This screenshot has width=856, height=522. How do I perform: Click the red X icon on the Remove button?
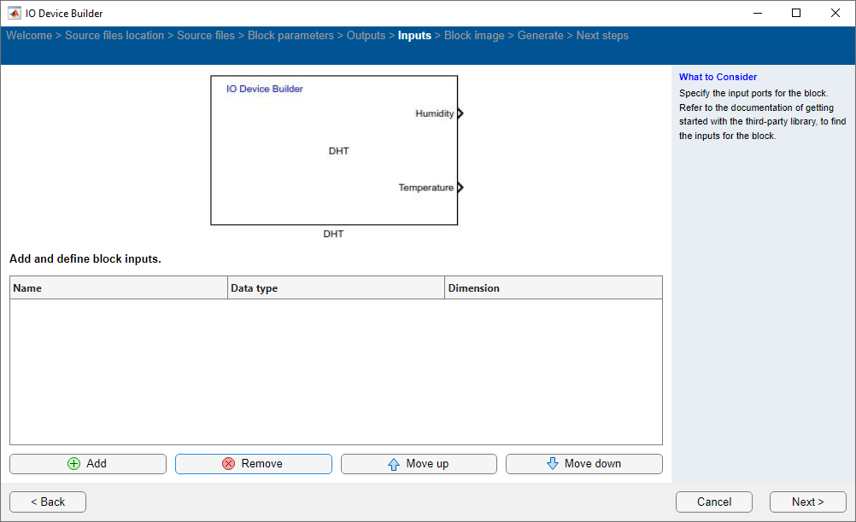[x=227, y=463]
